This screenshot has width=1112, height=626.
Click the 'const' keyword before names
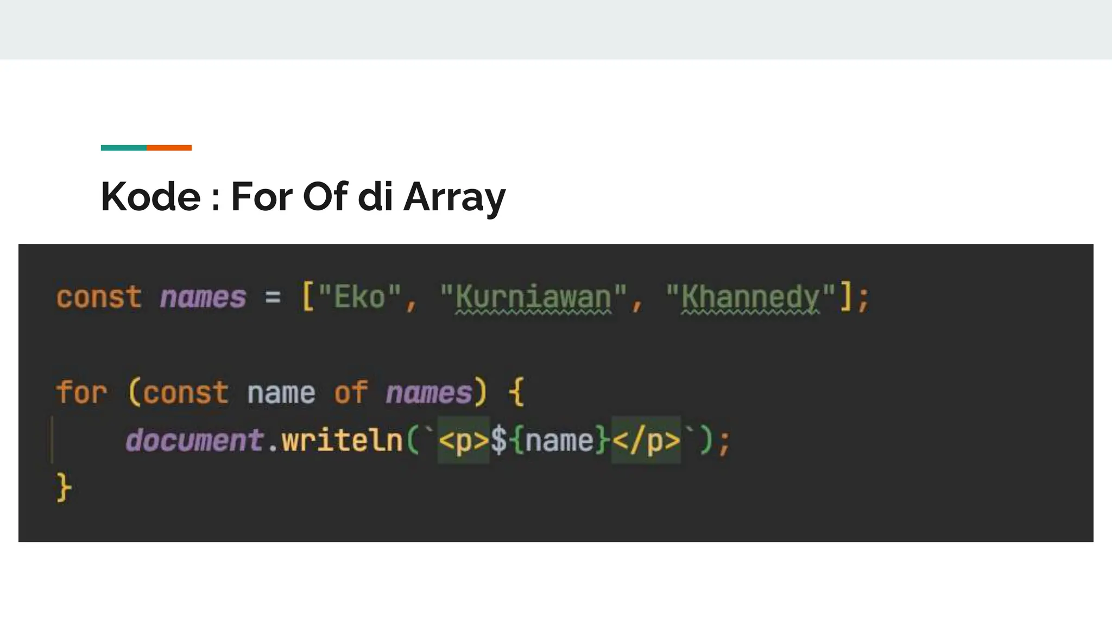[99, 298]
